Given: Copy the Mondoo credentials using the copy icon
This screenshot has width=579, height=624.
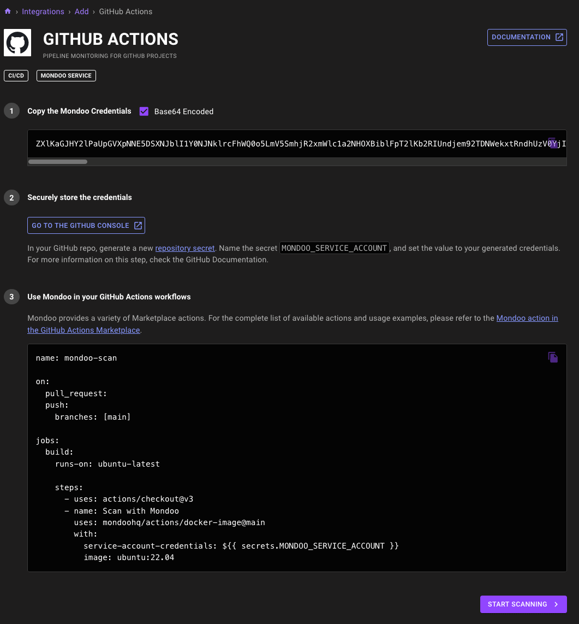Looking at the screenshot, I should (553, 143).
